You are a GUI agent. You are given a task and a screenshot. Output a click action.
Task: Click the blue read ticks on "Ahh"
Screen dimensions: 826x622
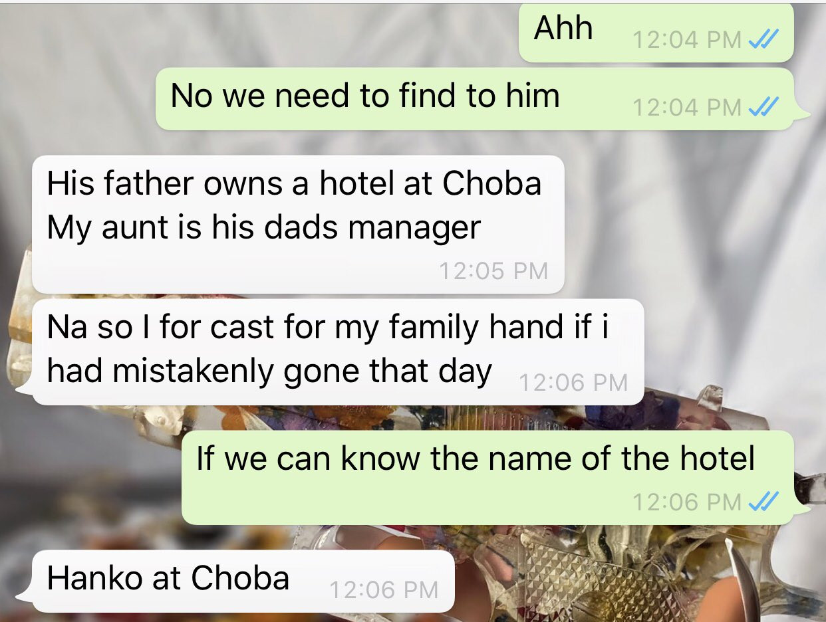pyautogui.click(x=762, y=40)
